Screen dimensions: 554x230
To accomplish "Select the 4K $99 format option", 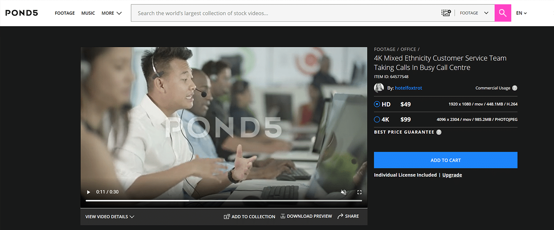I will (x=377, y=119).
